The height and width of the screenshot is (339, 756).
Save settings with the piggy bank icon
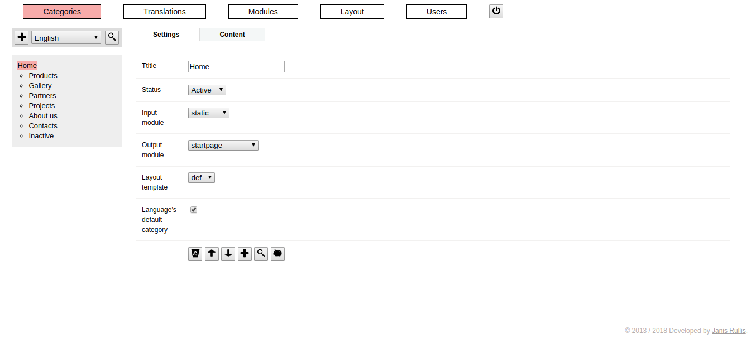point(277,254)
